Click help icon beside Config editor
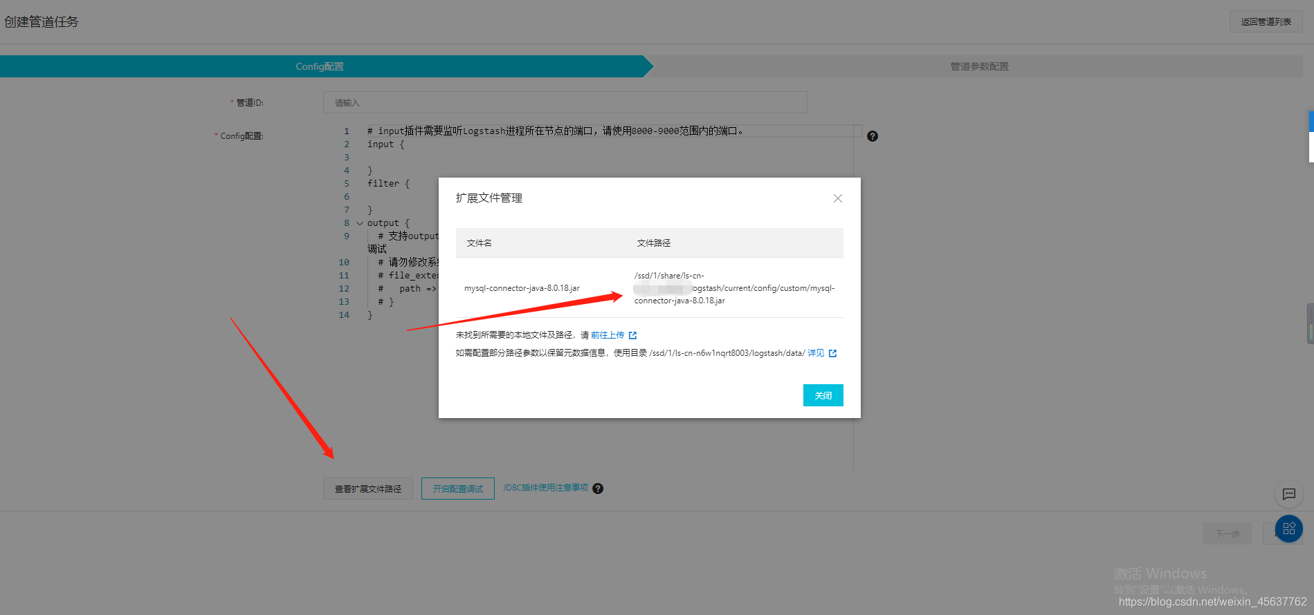Viewport: 1314px width, 615px height. tap(873, 136)
